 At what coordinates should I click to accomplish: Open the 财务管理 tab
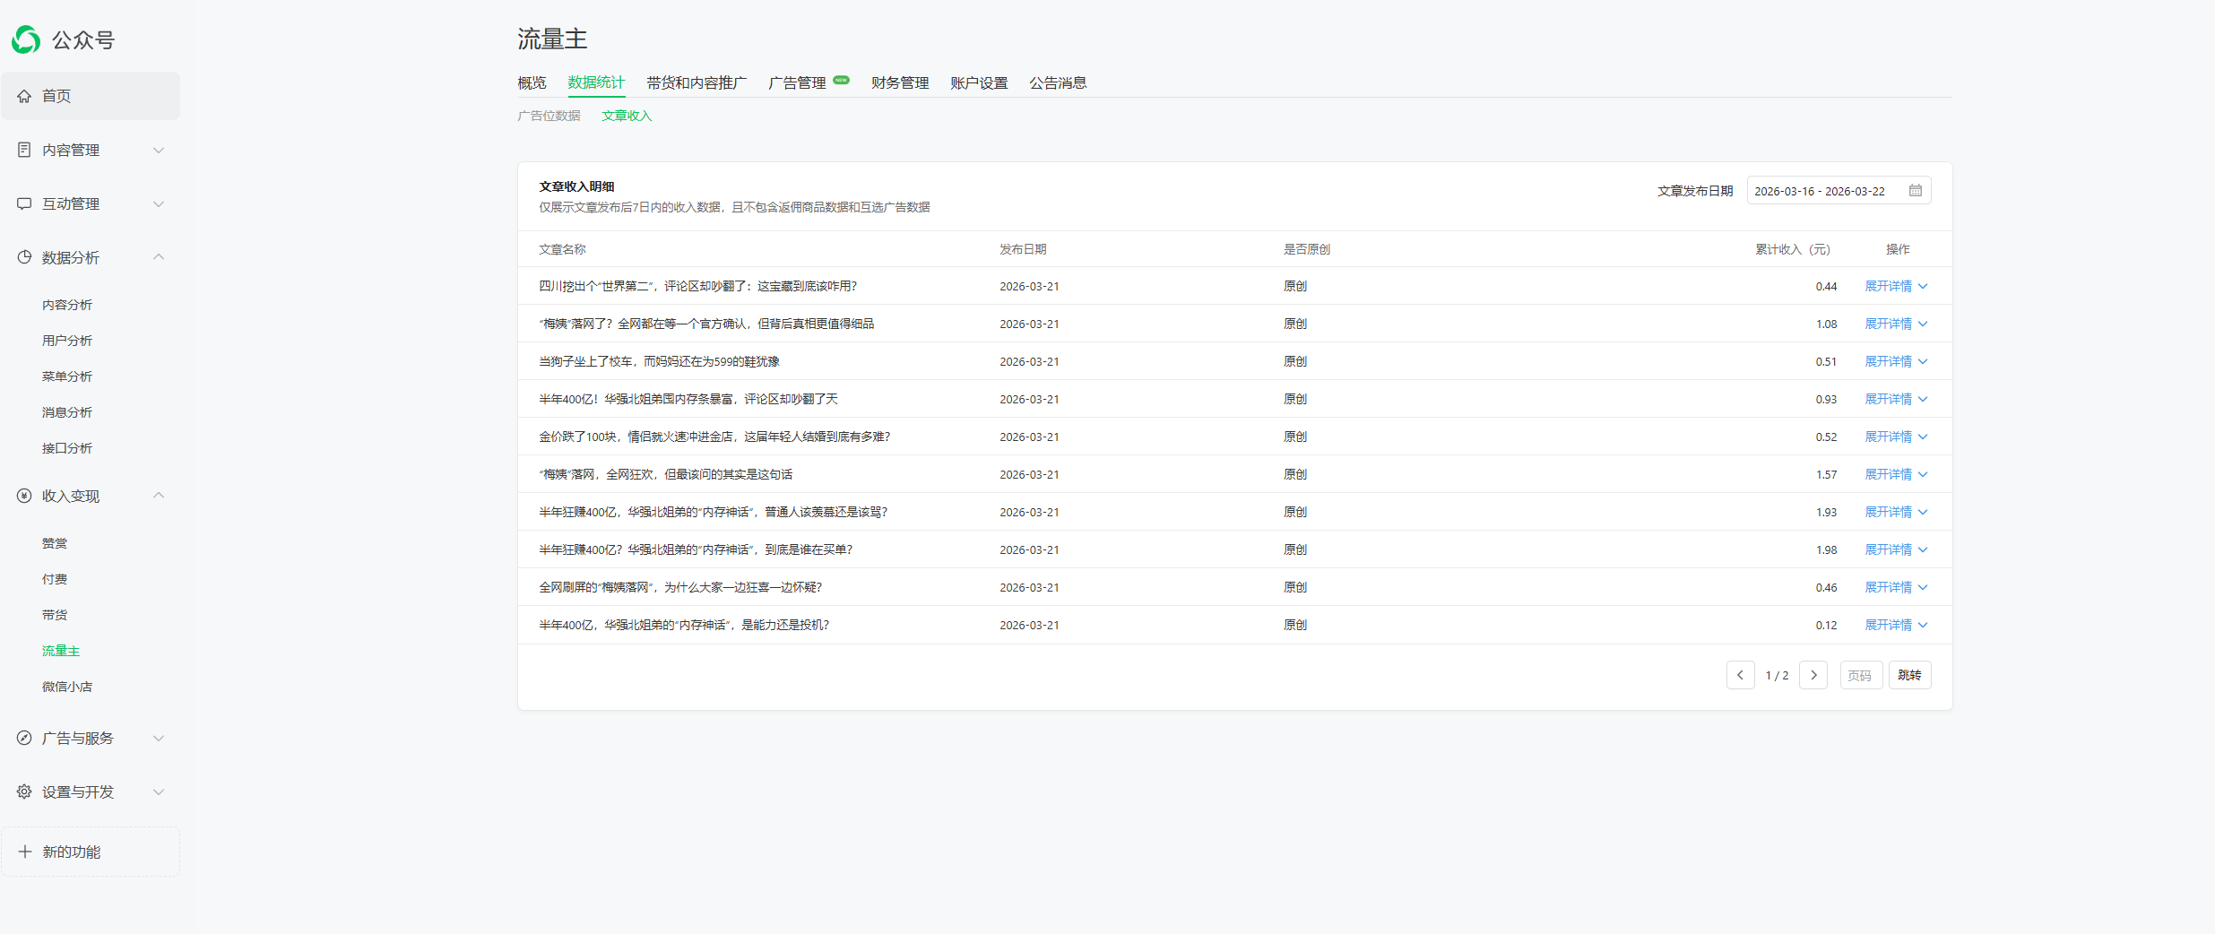tap(899, 82)
